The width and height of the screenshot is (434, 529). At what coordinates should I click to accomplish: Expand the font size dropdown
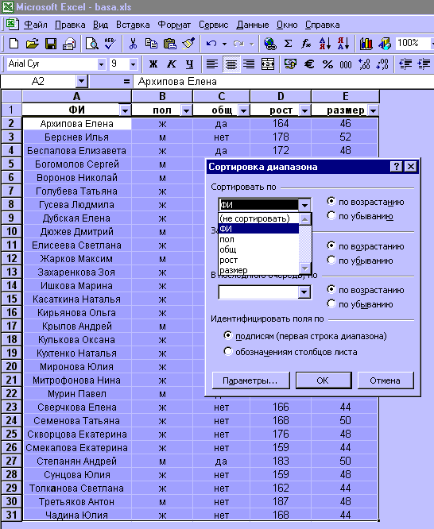133,64
